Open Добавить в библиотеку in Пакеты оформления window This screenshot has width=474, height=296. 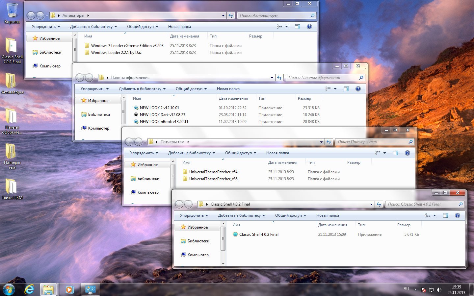[142, 89]
